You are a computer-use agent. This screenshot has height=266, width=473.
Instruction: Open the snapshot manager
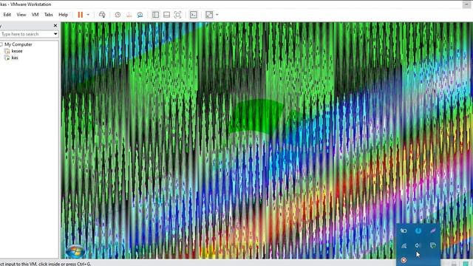coord(140,15)
